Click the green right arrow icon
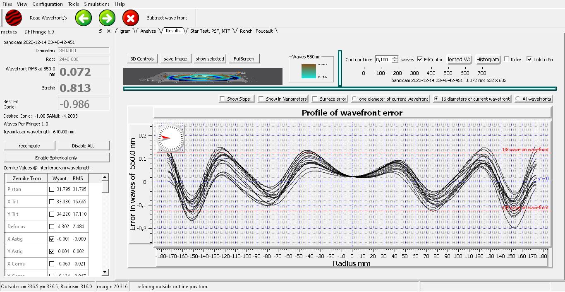Screen dimensions: 565x292 (x=107, y=18)
